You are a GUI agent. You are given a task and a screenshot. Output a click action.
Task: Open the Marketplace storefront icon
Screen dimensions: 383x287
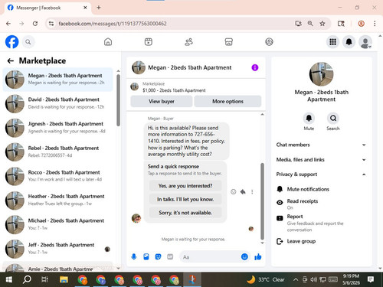tap(229, 42)
